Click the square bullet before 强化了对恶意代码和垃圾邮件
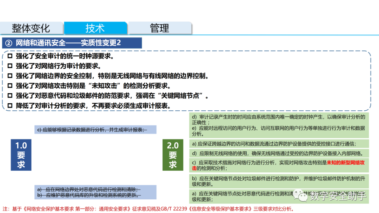This screenshot has height=213, width=379. [x=10, y=96]
